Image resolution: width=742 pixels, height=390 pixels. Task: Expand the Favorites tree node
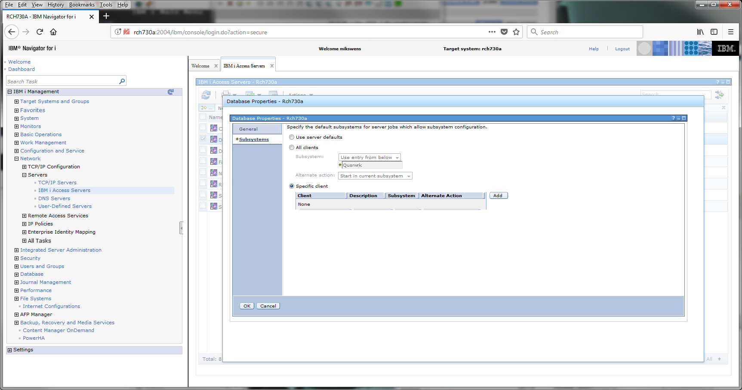(x=16, y=110)
